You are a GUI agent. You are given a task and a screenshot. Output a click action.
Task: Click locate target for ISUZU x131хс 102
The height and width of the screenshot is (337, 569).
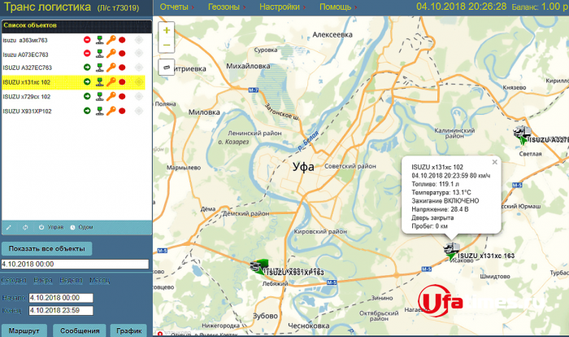tap(139, 82)
